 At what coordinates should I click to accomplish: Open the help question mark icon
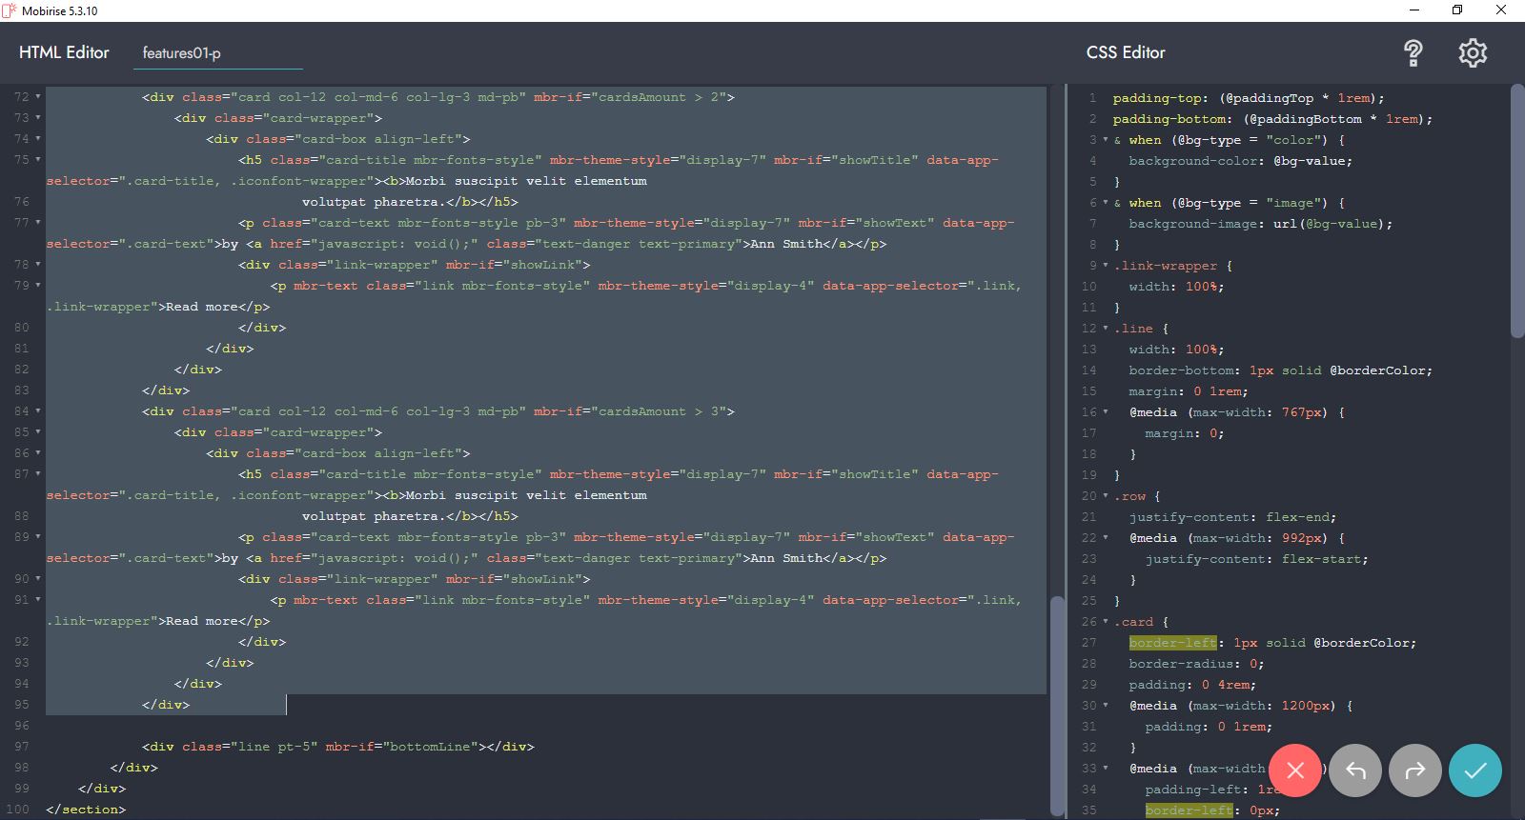pos(1413,53)
